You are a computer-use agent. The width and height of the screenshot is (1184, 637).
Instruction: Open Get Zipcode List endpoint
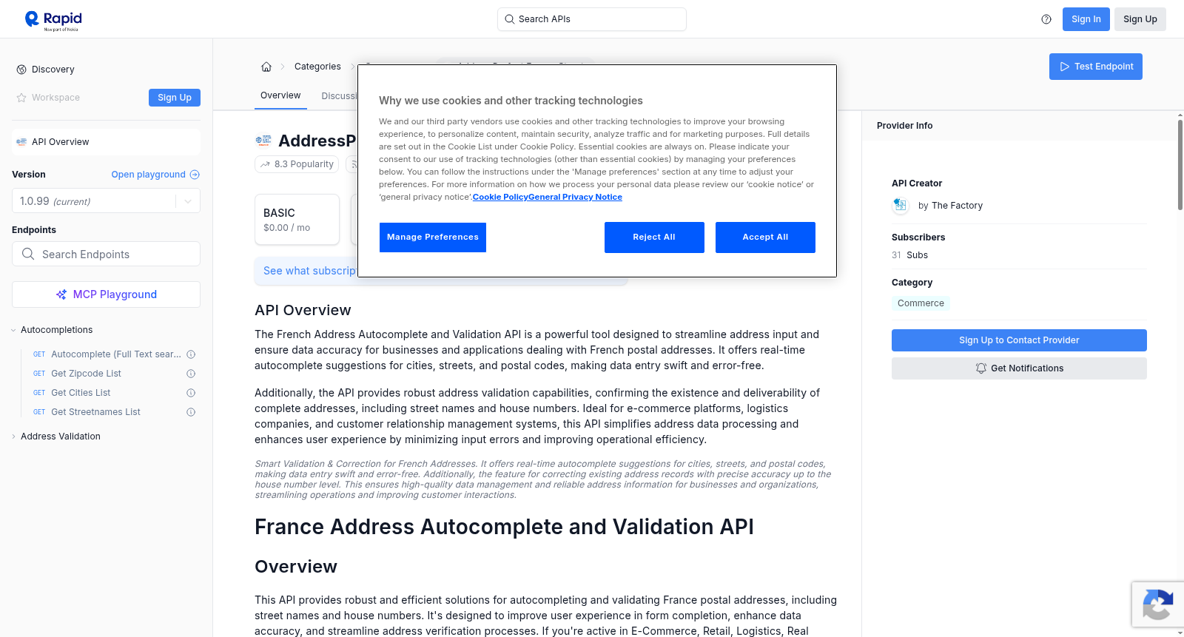coord(86,374)
